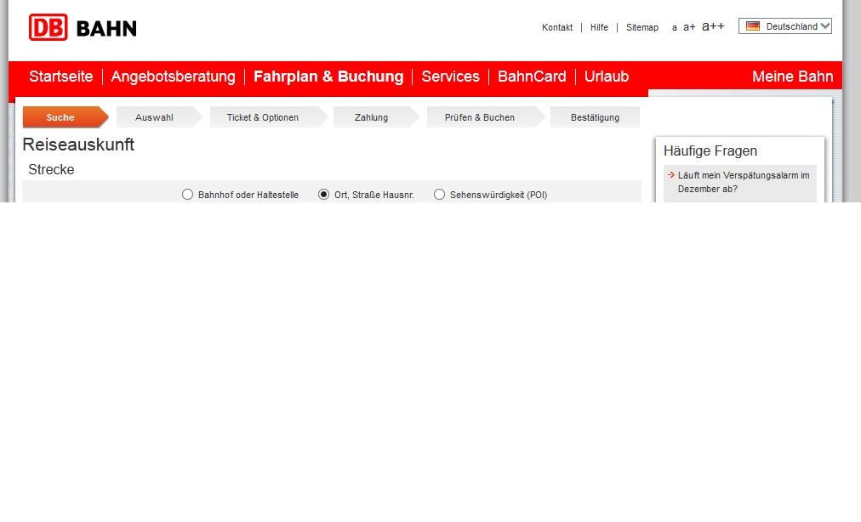Select the Suche step
The width and height of the screenshot is (861, 522).
click(x=66, y=117)
